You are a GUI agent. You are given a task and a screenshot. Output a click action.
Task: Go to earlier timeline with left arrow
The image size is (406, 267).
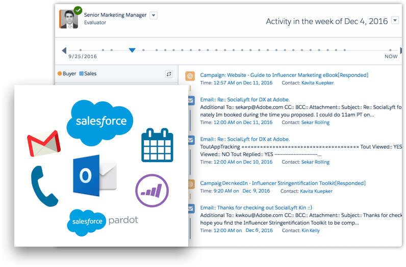pyautogui.click(x=64, y=50)
